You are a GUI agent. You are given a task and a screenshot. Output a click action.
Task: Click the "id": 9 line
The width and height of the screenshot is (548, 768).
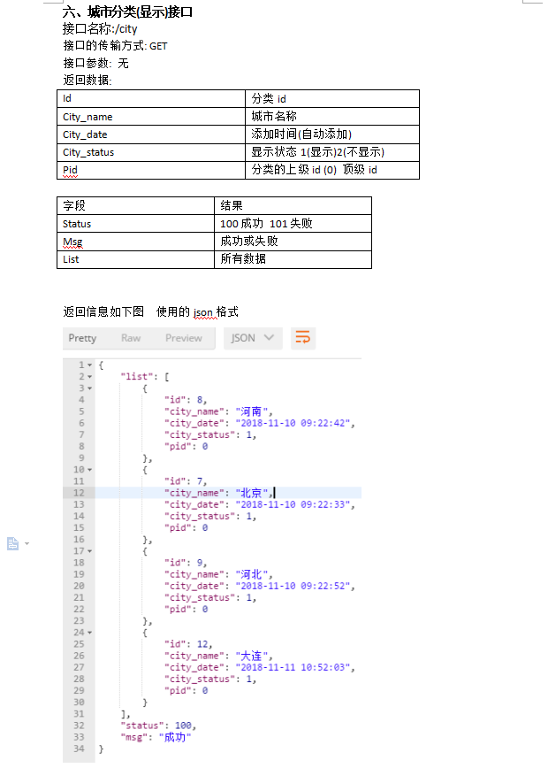tap(186, 563)
